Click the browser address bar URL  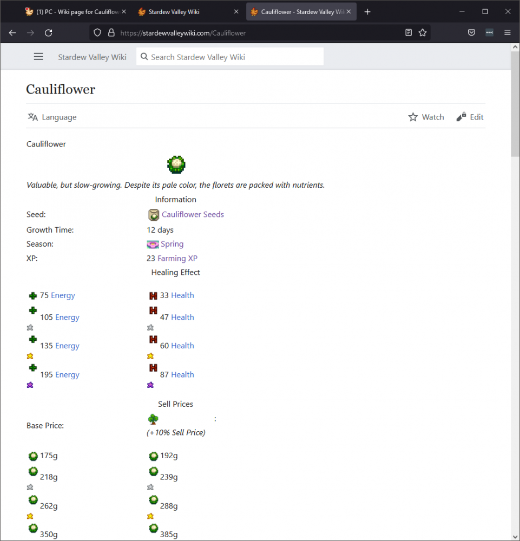[x=183, y=33]
